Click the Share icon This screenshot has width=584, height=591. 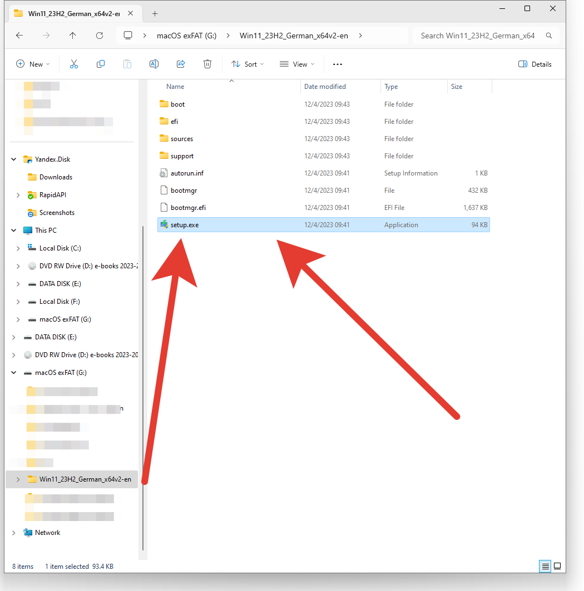tap(181, 64)
